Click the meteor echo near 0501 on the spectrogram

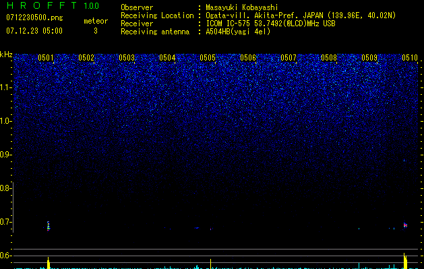click(x=48, y=226)
